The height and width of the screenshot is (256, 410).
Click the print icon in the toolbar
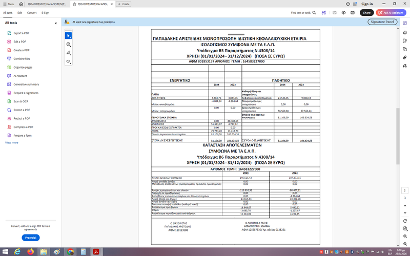pos(353,12)
